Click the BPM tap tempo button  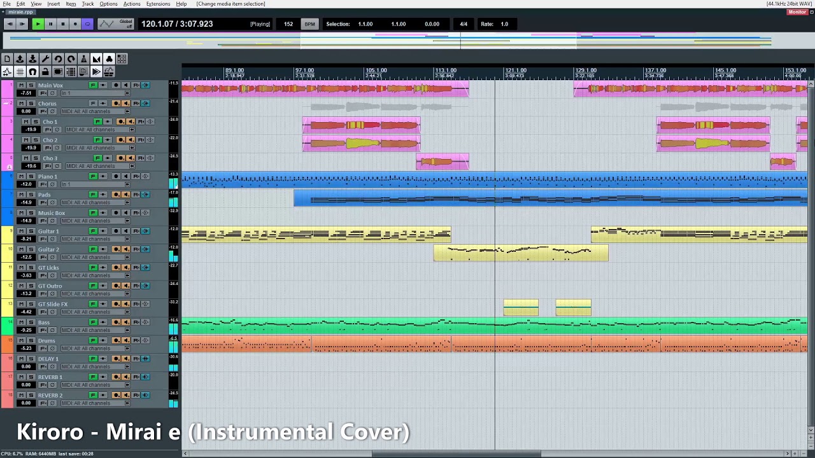tap(309, 24)
